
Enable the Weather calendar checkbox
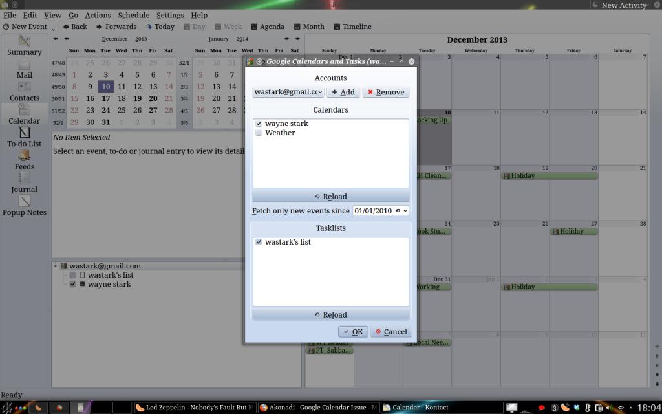(x=259, y=133)
